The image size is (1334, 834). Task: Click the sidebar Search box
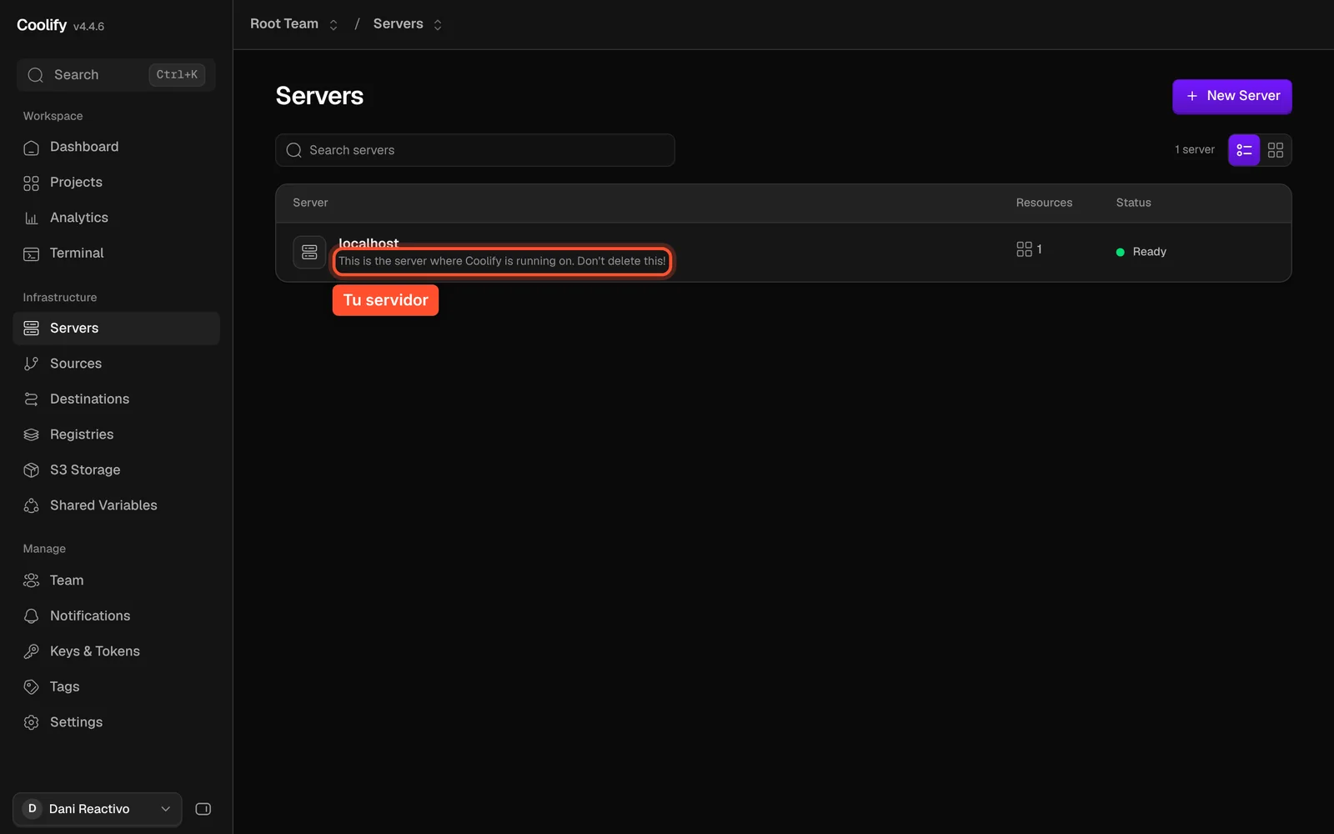(116, 75)
